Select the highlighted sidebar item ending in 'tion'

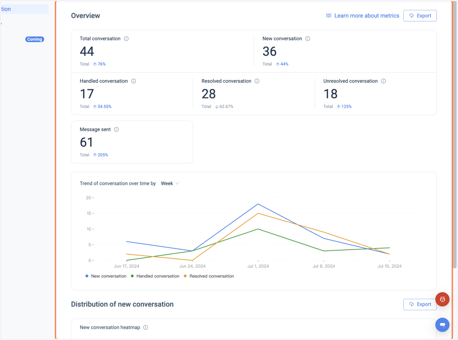click(x=24, y=9)
